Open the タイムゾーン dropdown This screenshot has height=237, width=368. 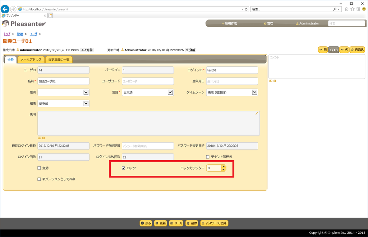coord(232,92)
